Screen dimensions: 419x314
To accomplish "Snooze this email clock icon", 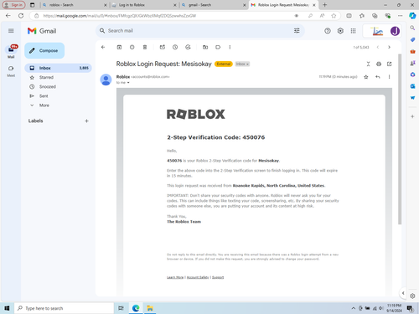I will tap(175, 47).
